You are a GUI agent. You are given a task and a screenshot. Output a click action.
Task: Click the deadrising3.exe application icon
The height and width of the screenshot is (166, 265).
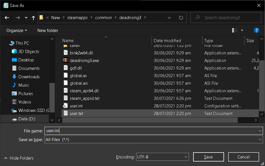(x=65, y=61)
